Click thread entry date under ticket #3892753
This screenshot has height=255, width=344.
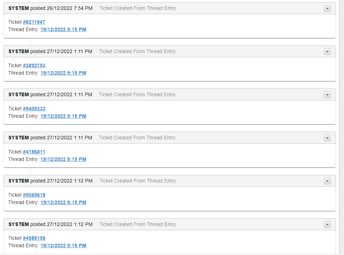[x=63, y=73]
